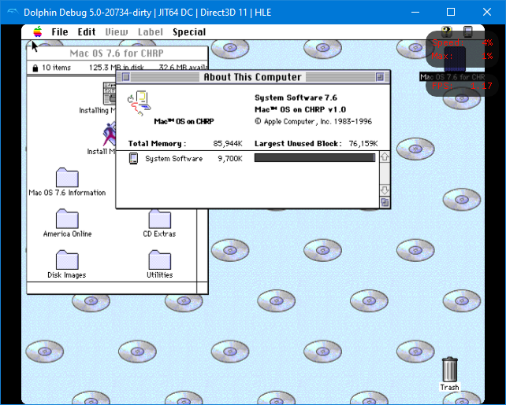Screen dimensions: 506x405
Task: Open the Help question mark menu
Action: pos(447,31)
